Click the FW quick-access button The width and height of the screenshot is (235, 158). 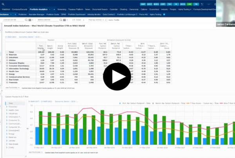coord(196,4)
